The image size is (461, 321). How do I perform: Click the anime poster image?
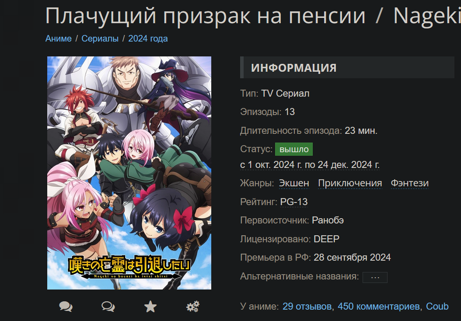(x=129, y=173)
